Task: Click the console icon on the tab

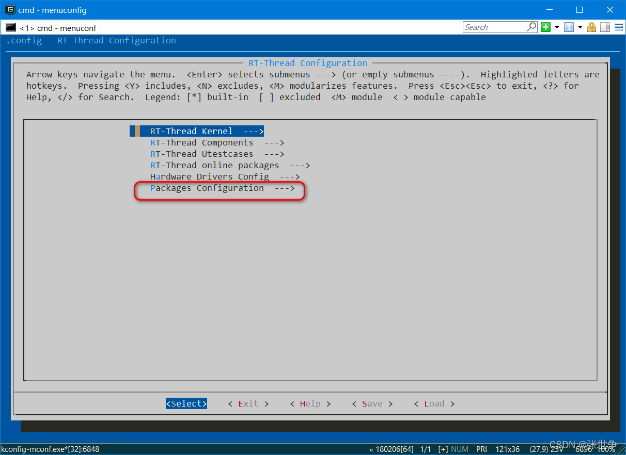Action: click(11, 27)
